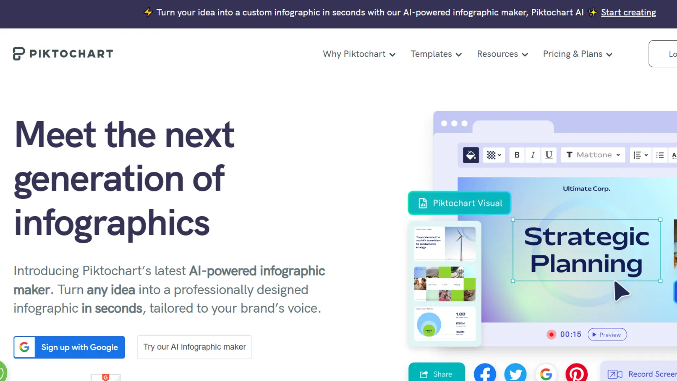
Task: Click Sign up with Google button
Action: click(69, 347)
